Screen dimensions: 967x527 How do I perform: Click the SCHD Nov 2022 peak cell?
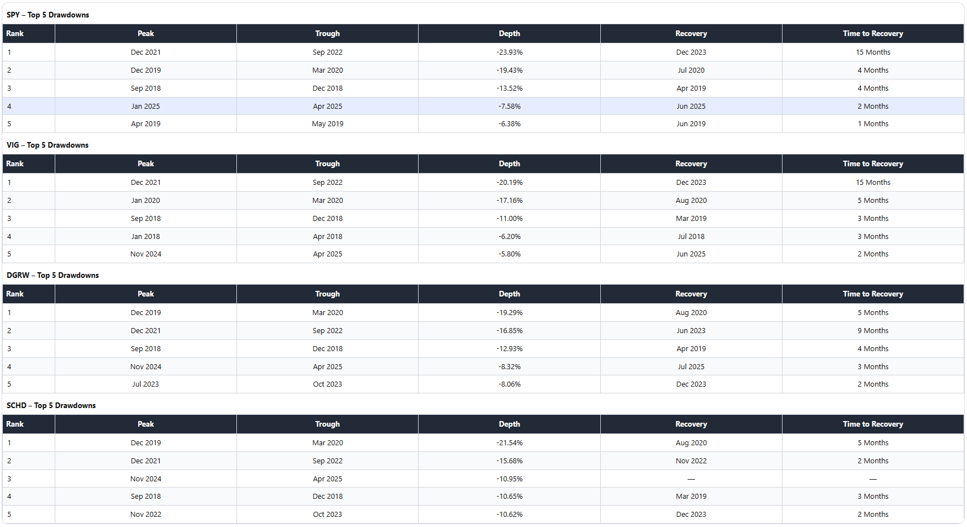pos(146,515)
